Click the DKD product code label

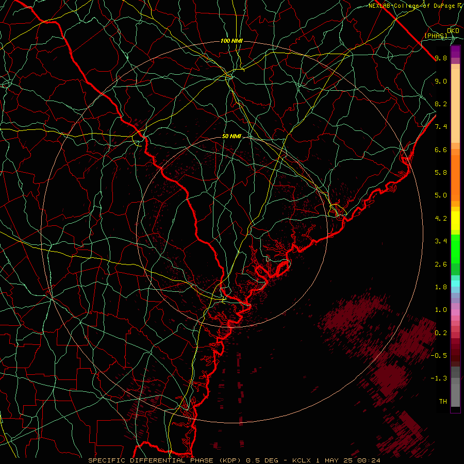point(453,30)
